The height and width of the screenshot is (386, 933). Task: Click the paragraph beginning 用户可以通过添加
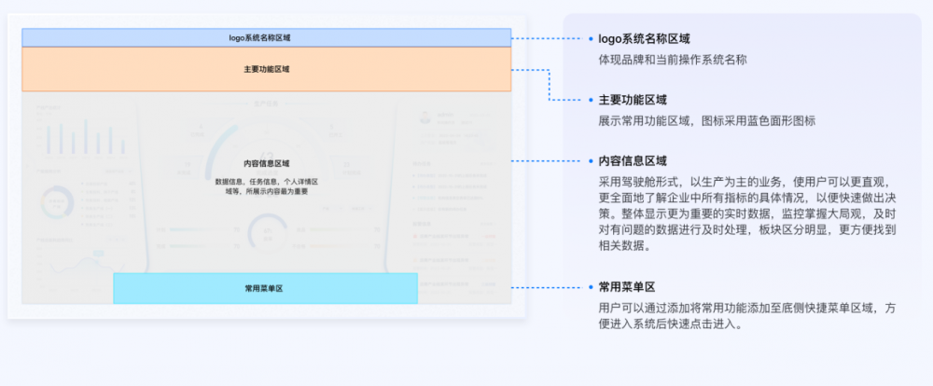(747, 316)
